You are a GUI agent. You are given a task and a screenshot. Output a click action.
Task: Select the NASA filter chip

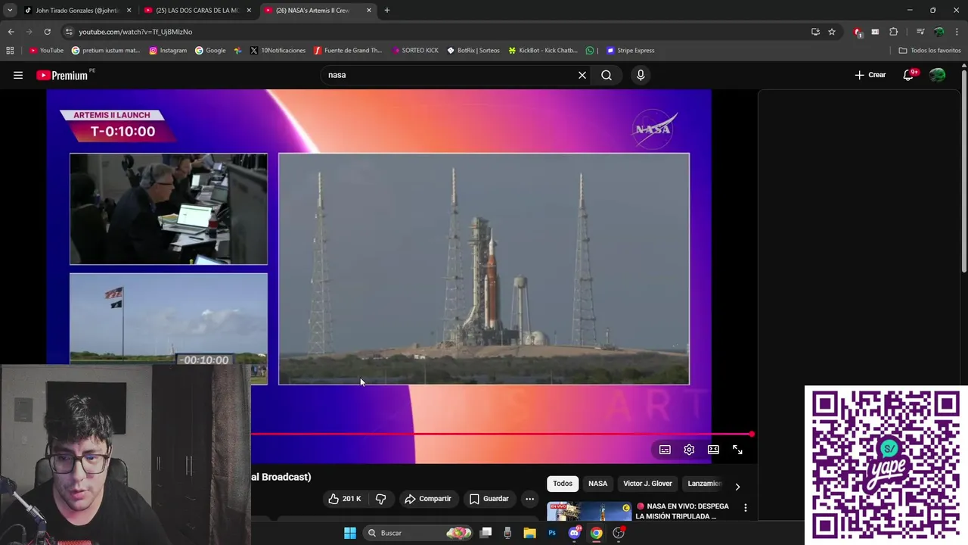pyautogui.click(x=597, y=484)
